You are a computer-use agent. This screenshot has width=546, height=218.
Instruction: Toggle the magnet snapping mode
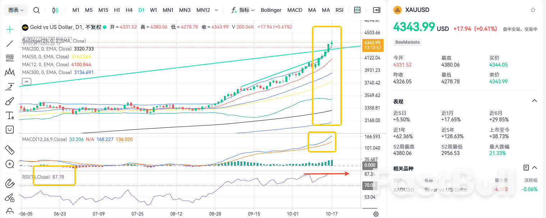[10, 183]
